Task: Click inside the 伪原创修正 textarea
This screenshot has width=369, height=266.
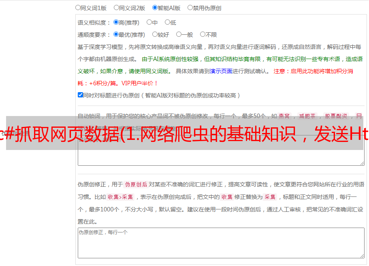Action: pyautogui.click(x=221, y=243)
